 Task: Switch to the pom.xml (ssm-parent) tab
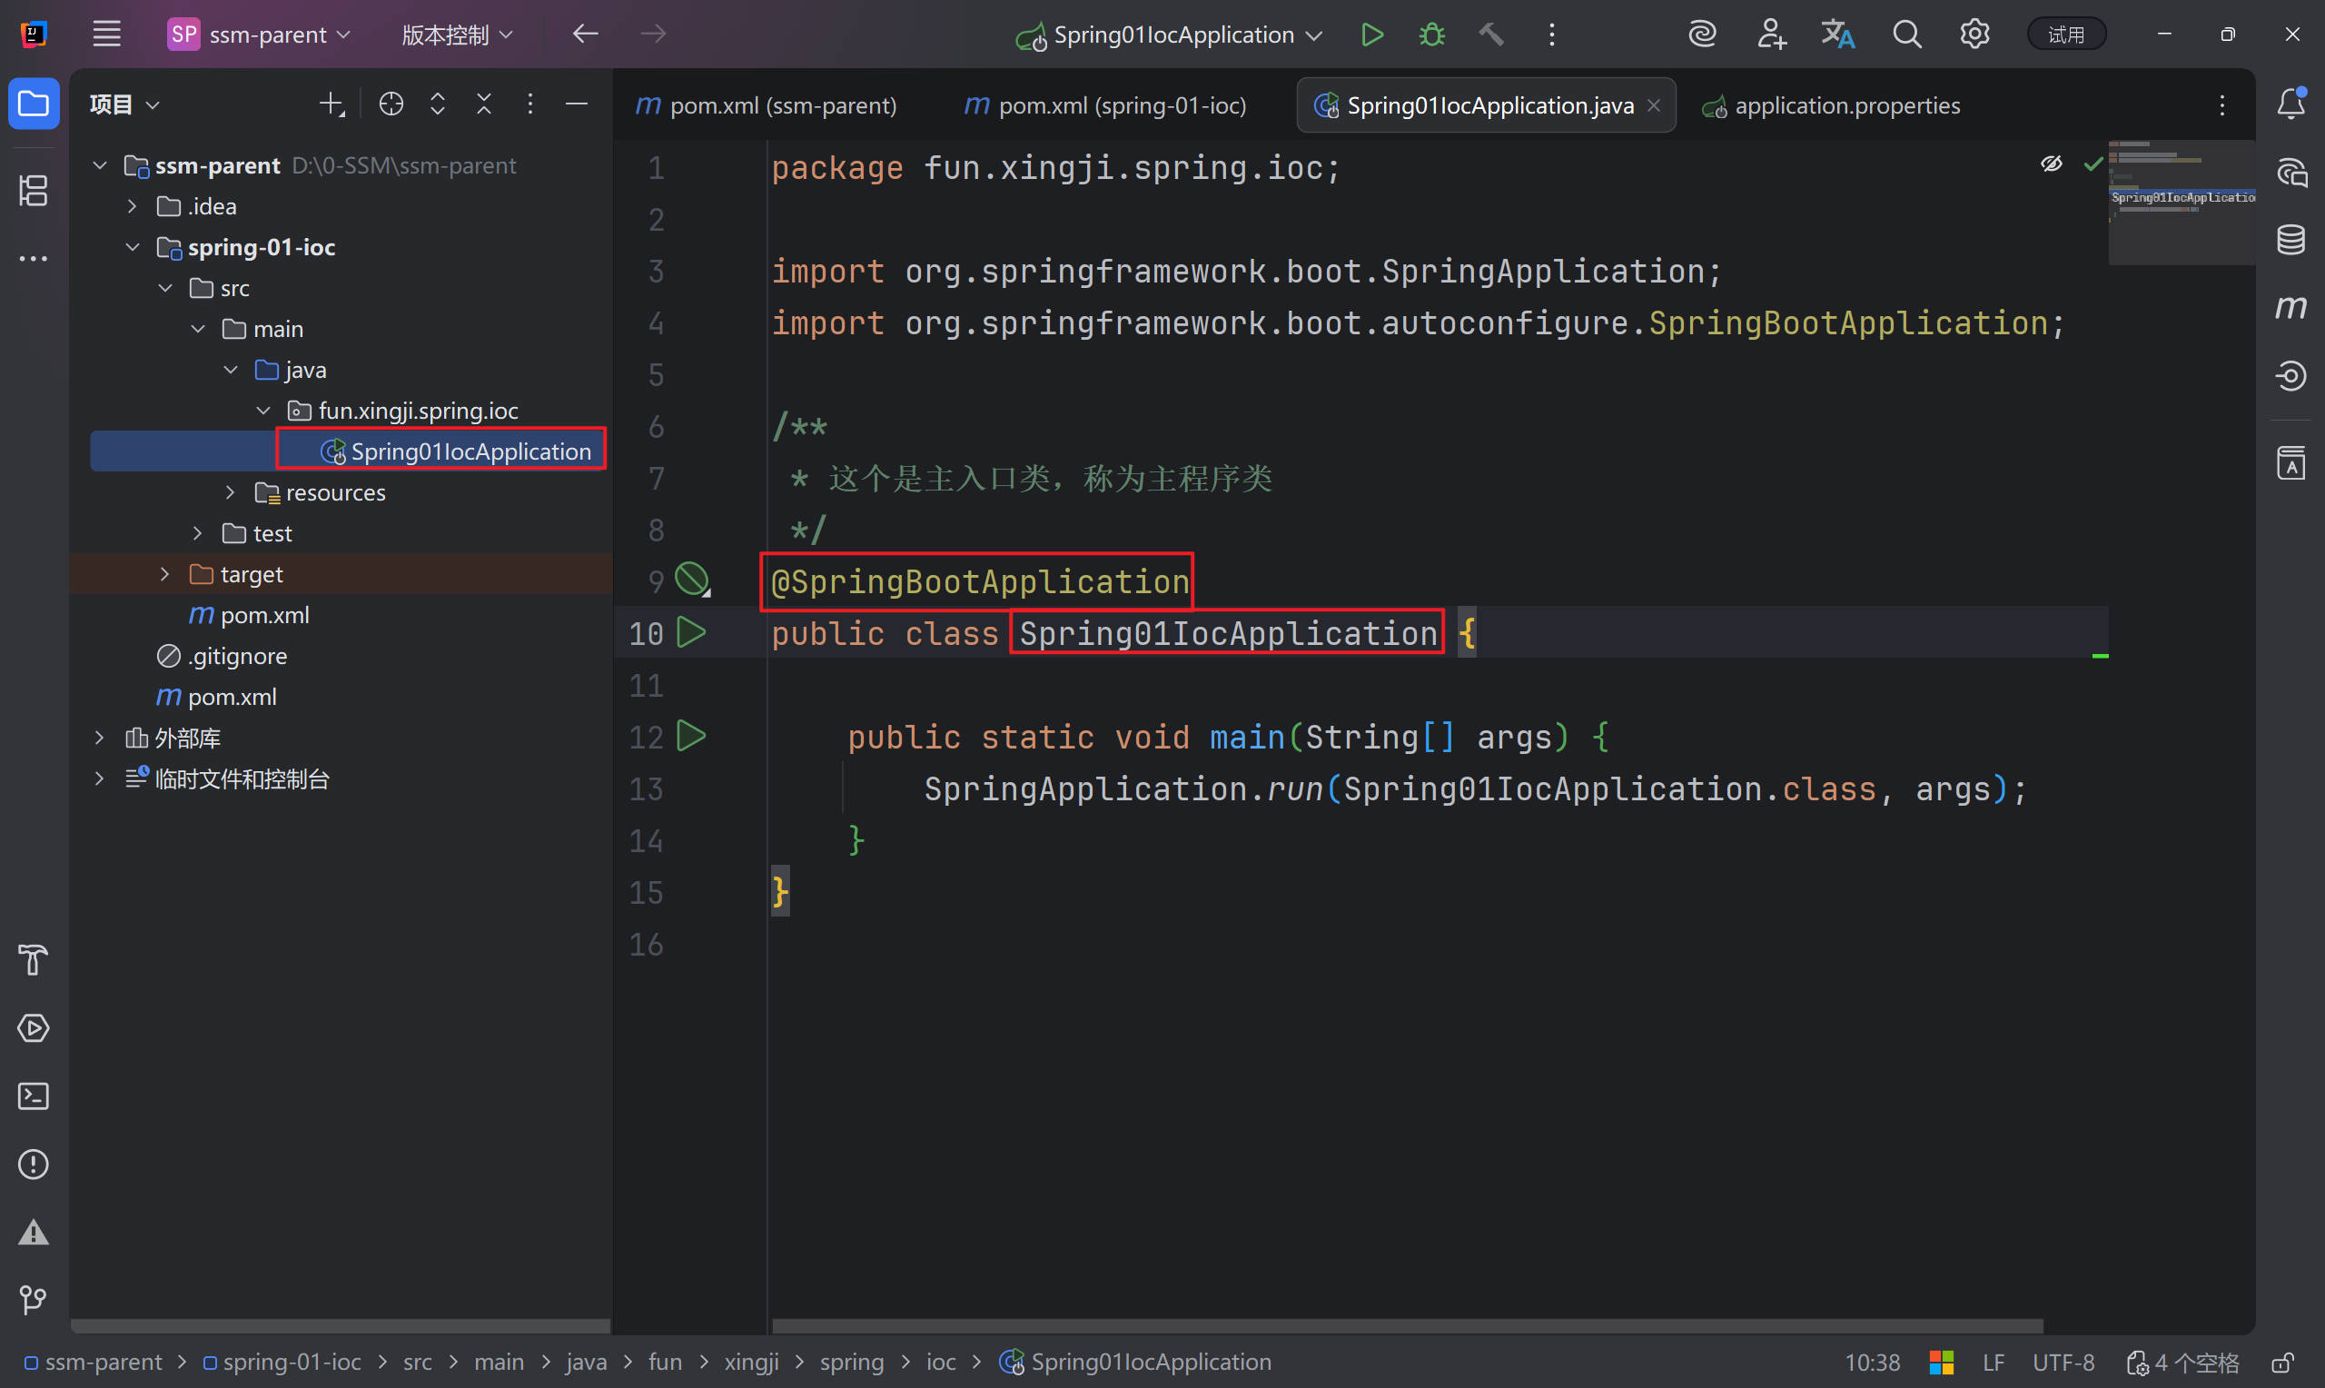click(x=782, y=105)
